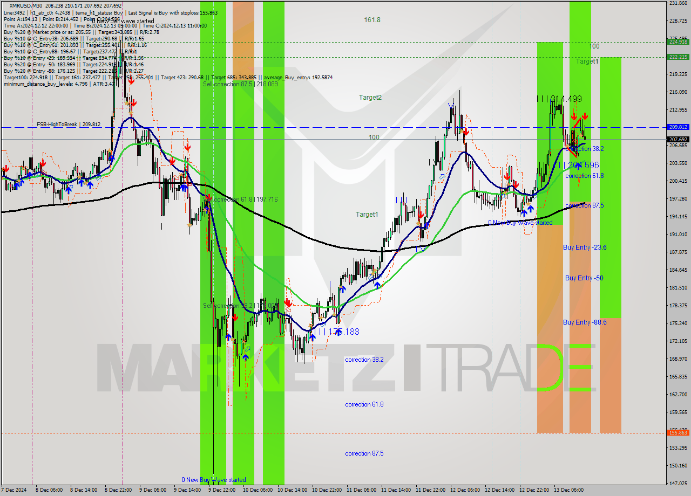Click the '11 Dec 22:00' time axis label
Image resolution: width=691 pixels, height=496 pixels.
tap(431, 490)
